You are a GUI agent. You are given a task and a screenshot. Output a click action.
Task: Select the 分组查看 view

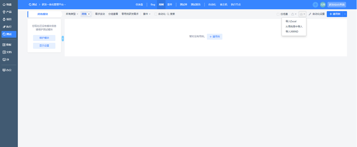click(113, 14)
